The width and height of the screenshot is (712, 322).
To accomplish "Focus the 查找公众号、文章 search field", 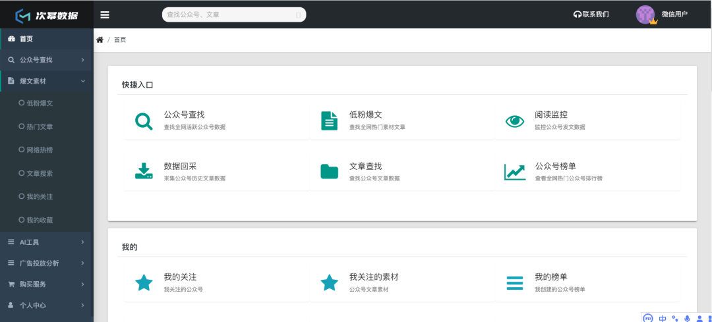I will click(234, 14).
